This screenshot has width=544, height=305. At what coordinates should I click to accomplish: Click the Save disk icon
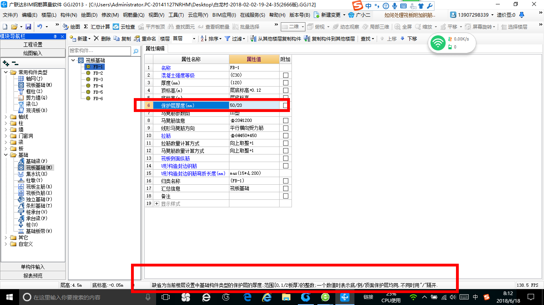(28, 27)
